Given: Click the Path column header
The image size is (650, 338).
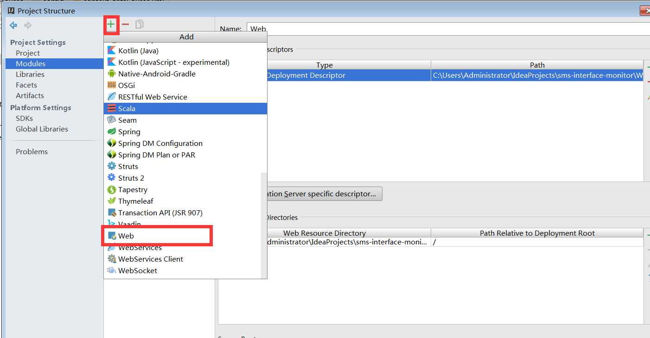Looking at the screenshot, I should (x=537, y=65).
